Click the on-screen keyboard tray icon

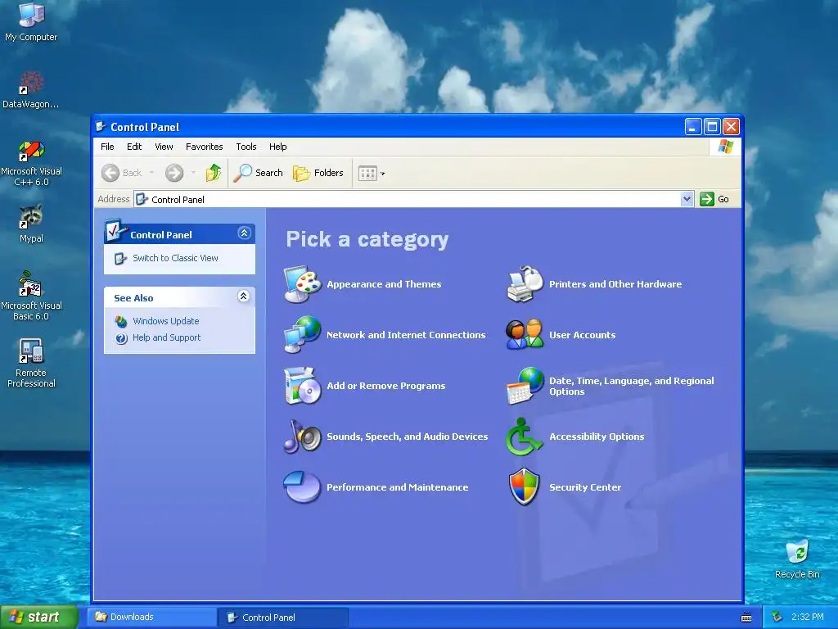[x=746, y=618]
